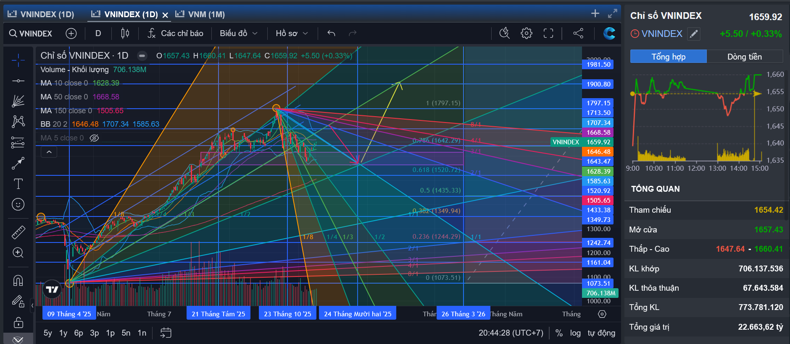
Task: Switch to the first VNINDEX (1D) tab
Action: (41, 14)
